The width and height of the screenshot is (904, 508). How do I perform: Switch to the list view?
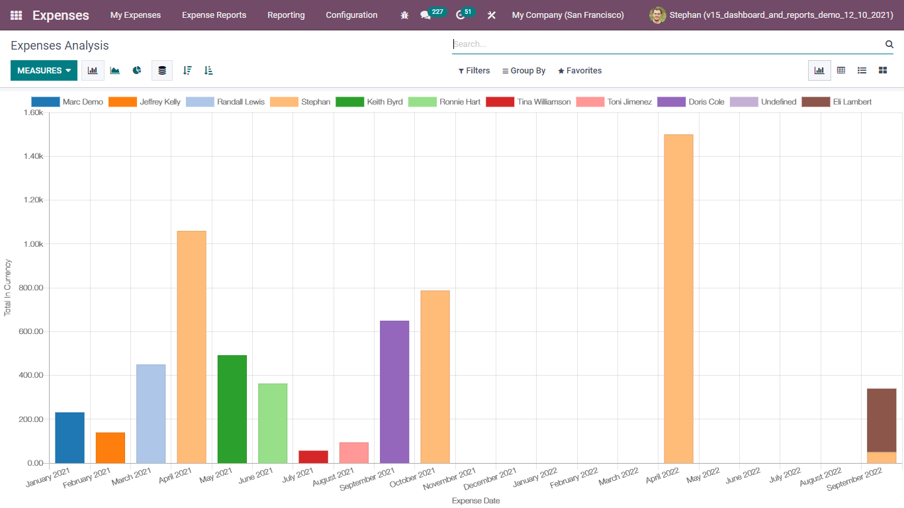point(862,70)
